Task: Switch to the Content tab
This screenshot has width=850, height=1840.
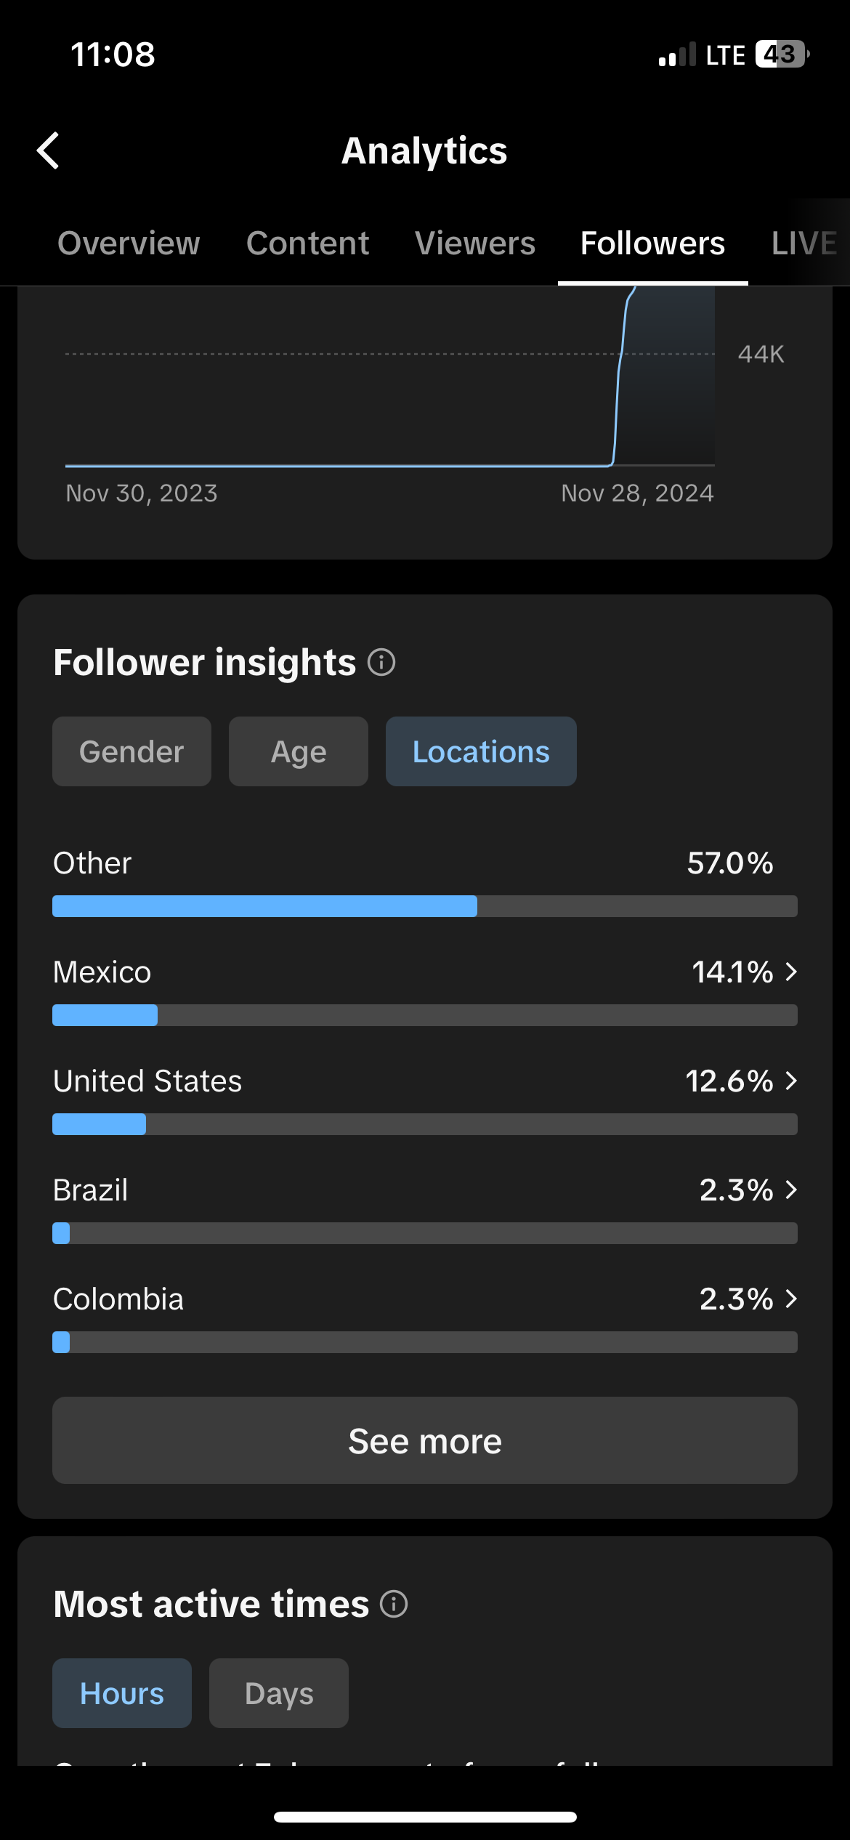Action: tap(307, 243)
